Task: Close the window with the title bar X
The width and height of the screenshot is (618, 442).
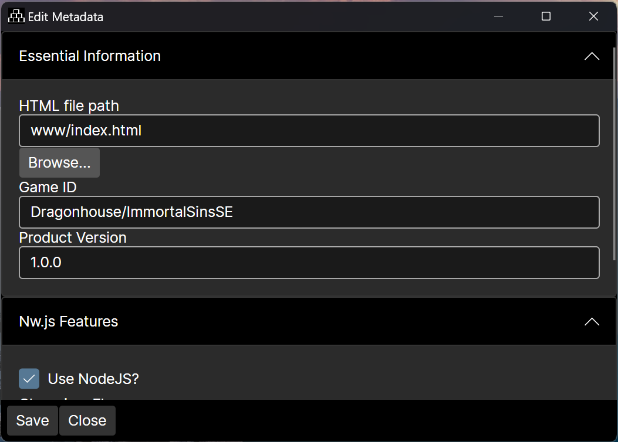Action: point(593,16)
